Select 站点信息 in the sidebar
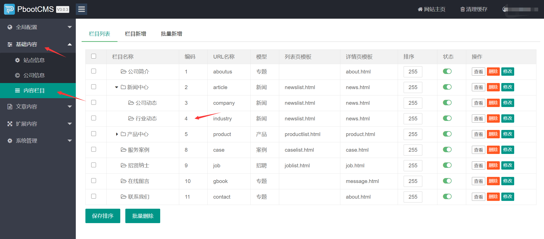Image resolution: width=544 pixels, height=239 pixels. click(x=34, y=60)
